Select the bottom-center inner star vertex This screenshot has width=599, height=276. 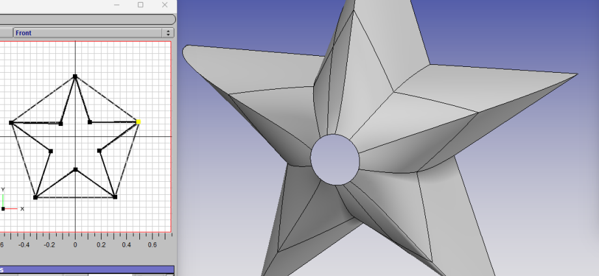pos(76,169)
